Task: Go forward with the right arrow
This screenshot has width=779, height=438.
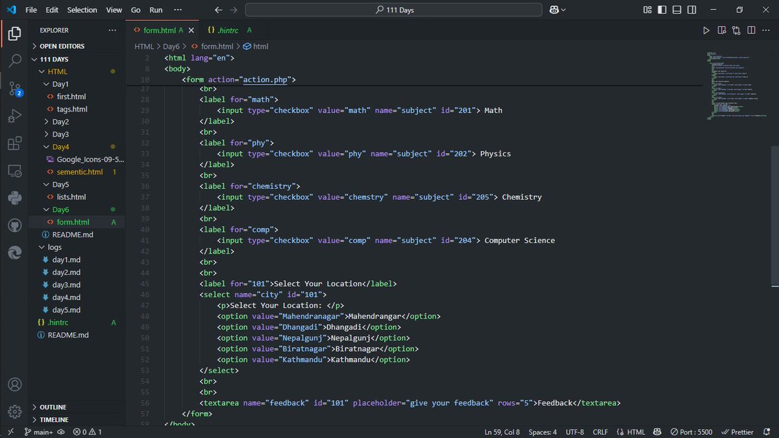Action: tap(234, 10)
